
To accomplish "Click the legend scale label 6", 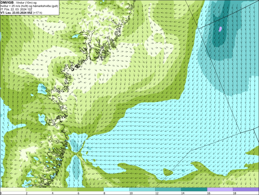I will [78, 193].
